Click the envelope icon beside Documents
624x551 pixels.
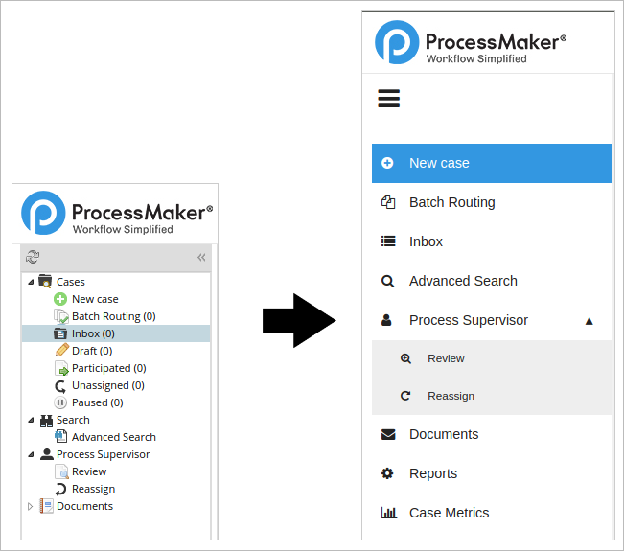388,434
